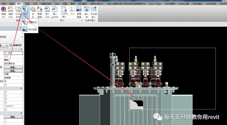Open the 注释 ribbon tab

pyautogui.click(x=27, y=4)
